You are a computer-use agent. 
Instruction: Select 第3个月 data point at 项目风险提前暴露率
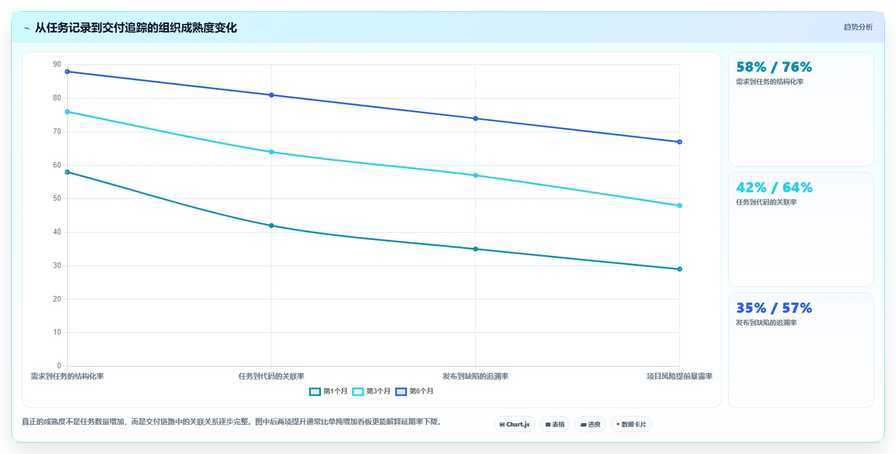(x=679, y=206)
